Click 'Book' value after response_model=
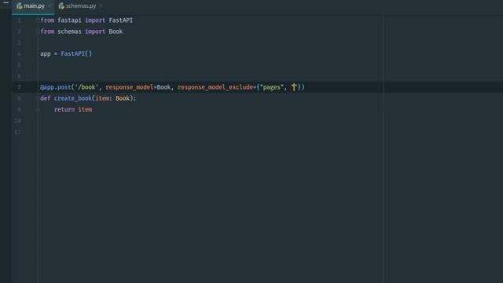This screenshot has width=503, height=283. [x=163, y=87]
